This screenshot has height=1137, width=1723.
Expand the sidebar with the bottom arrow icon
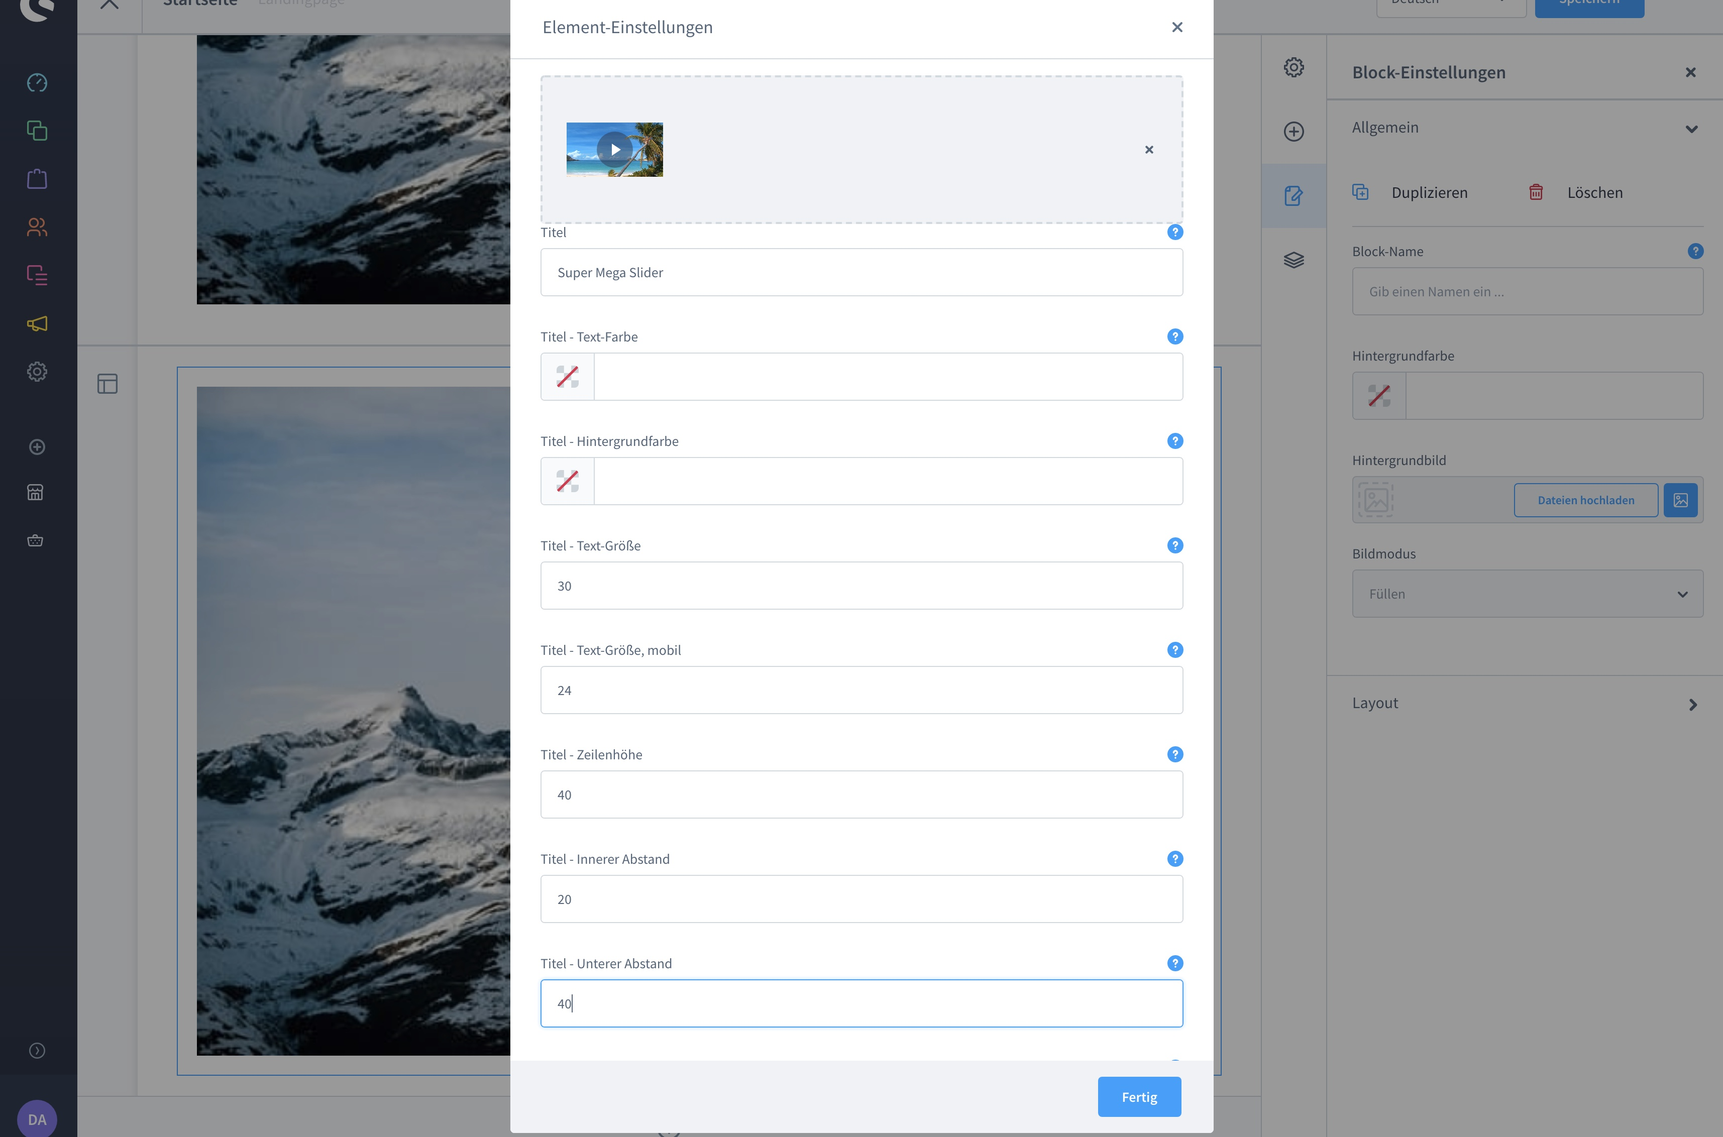pos(37,1051)
